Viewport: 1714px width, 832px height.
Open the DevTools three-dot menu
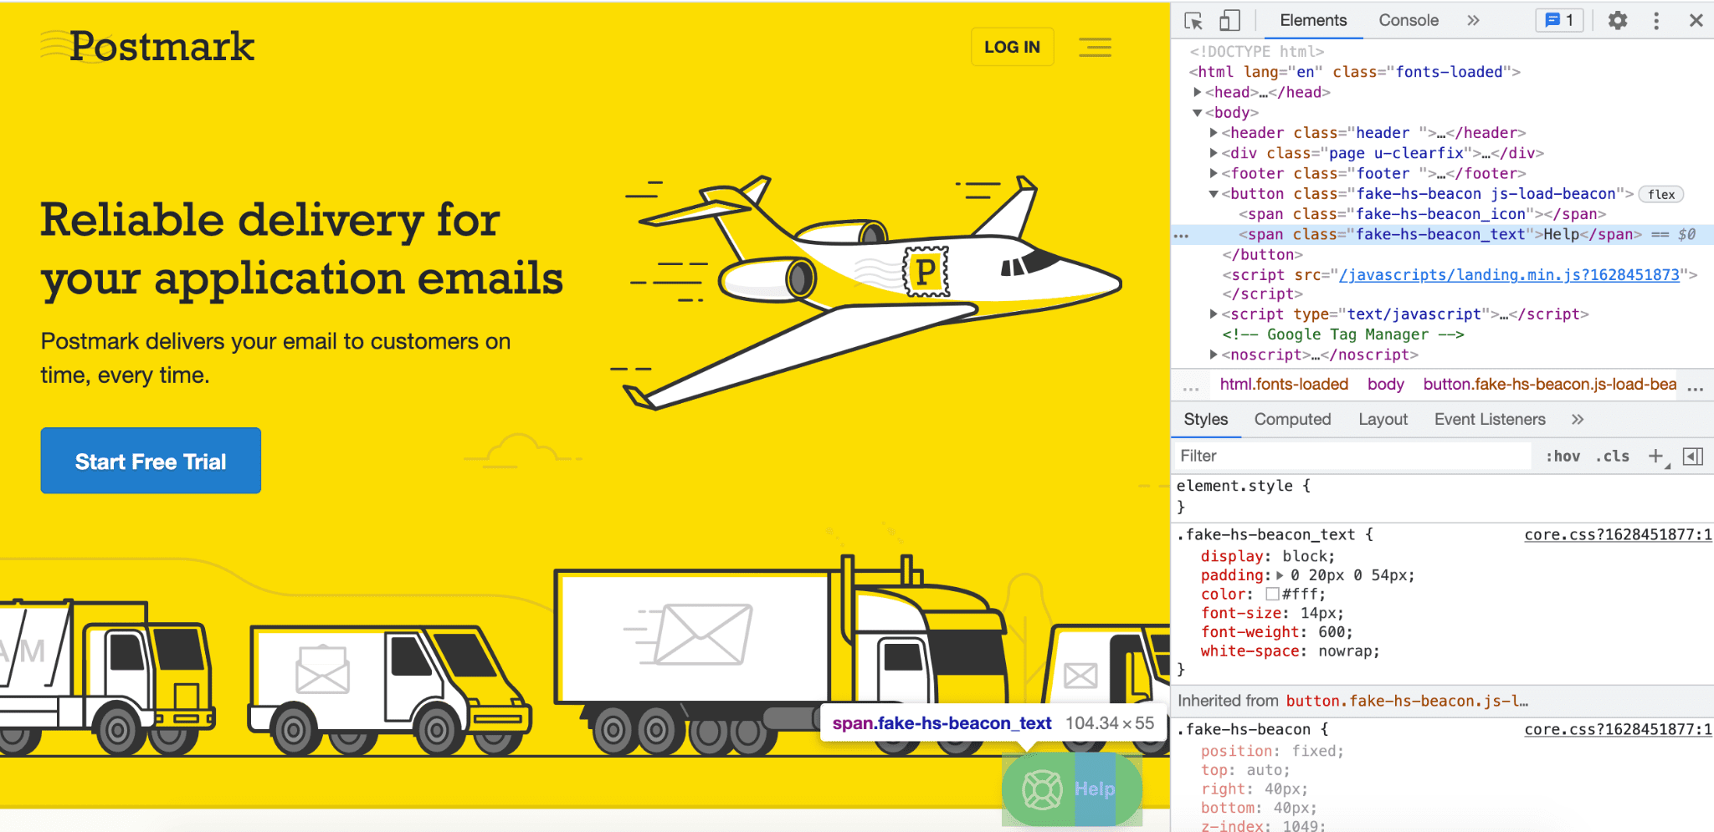(x=1656, y=19)
